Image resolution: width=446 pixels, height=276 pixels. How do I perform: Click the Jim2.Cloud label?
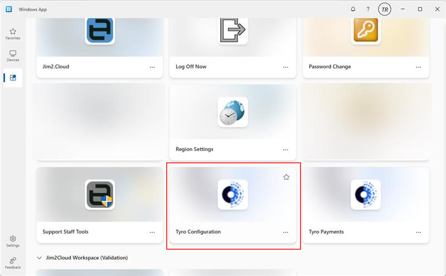[56, 66]
